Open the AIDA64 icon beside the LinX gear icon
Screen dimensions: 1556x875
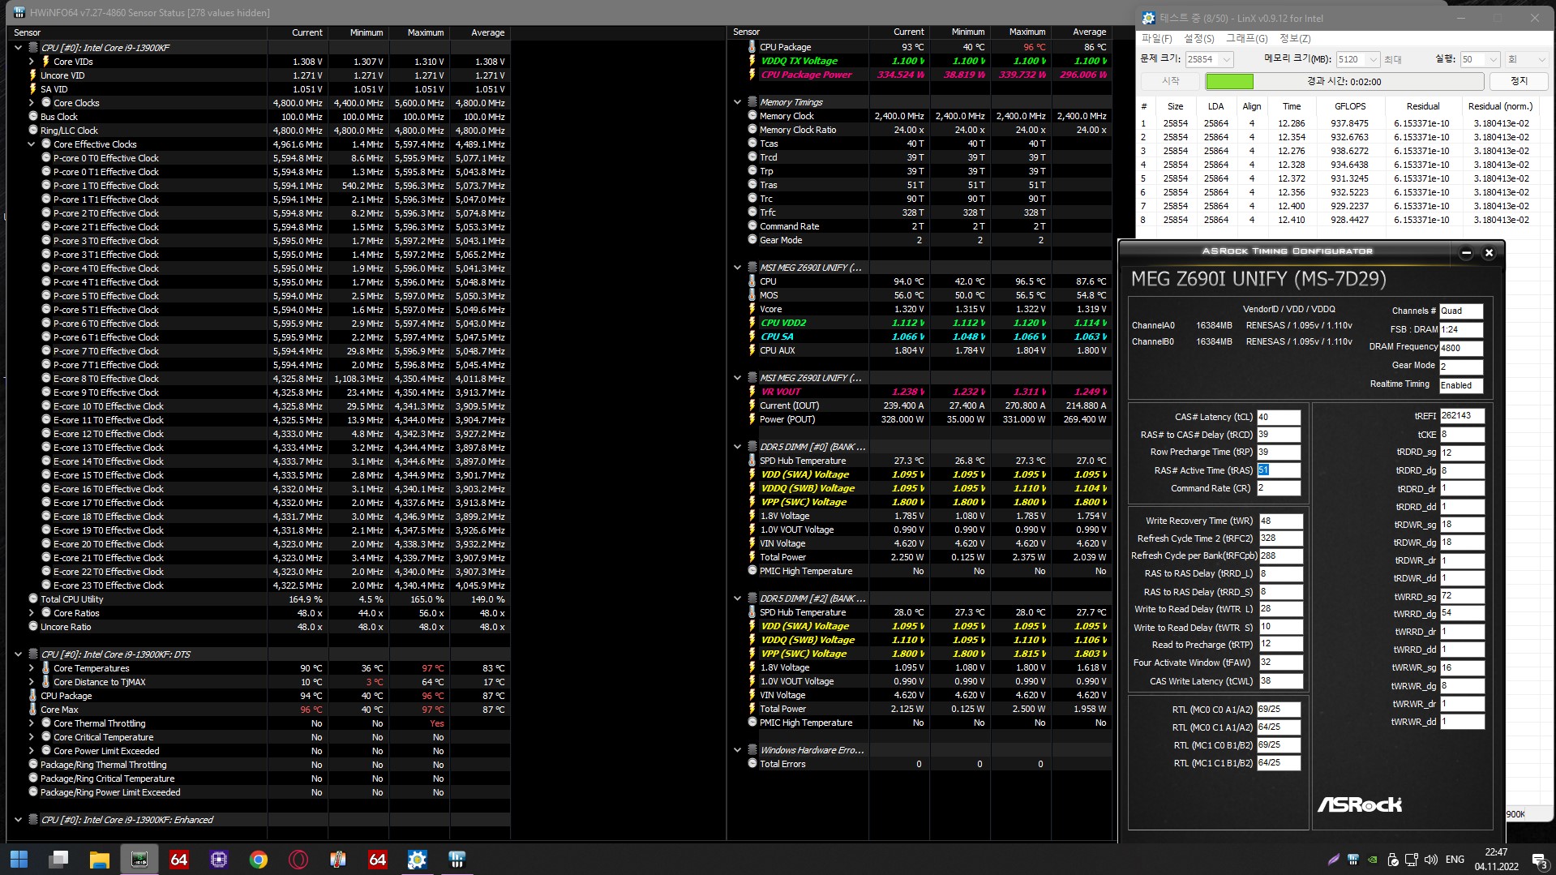378,859
